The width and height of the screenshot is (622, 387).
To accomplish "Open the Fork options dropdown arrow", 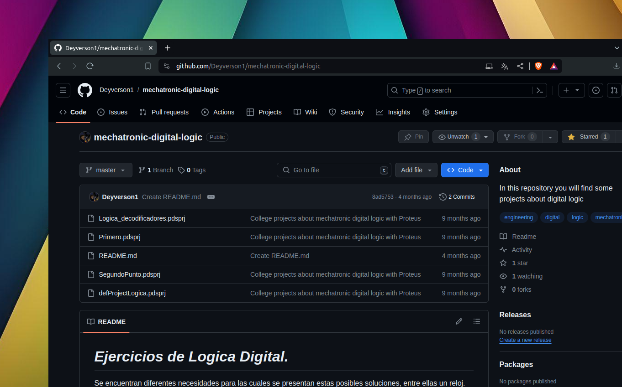I will click(x=550, y=137).
